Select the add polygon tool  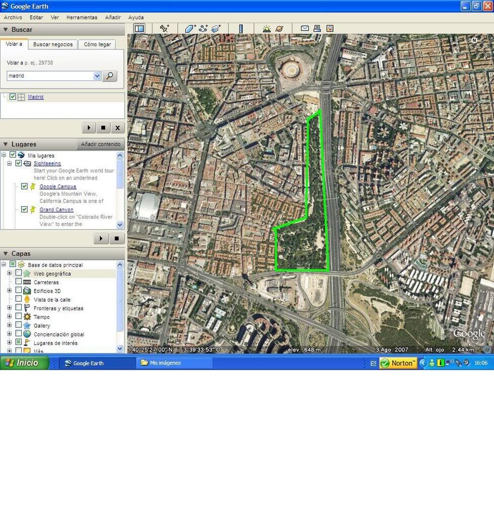pyautogui.click(x=190, y=29)
